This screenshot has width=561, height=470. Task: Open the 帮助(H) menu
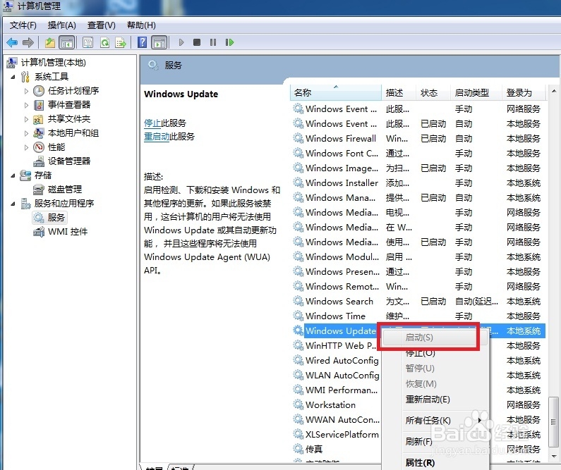click(x=141, y=25)
